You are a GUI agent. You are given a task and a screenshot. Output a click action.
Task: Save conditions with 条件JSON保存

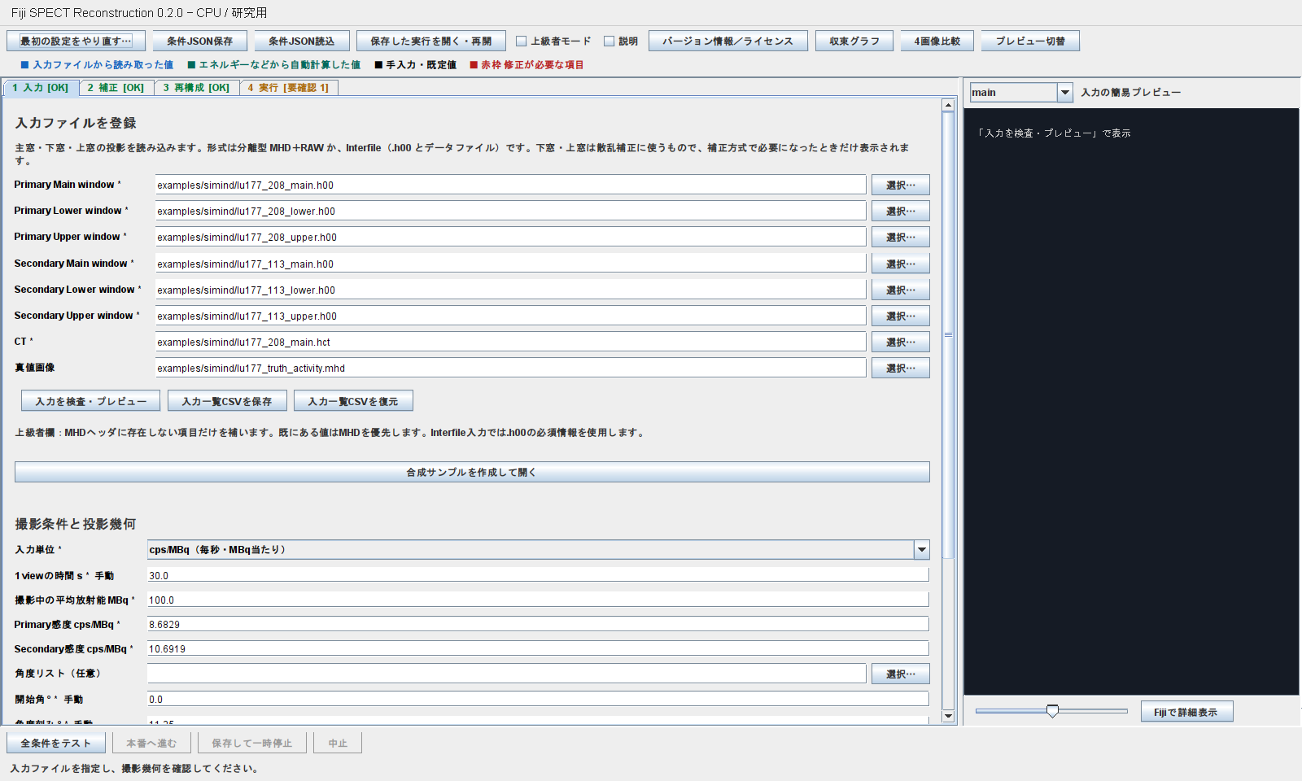tap(199, 41)
